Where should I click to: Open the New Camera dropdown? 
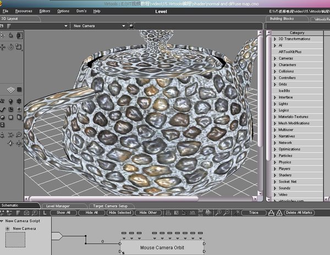click(x=124, y=25)
